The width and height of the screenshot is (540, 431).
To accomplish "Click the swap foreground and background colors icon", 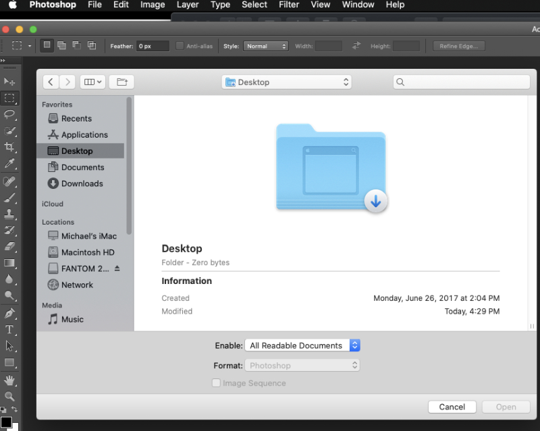I will pyautogui.click(x=14, y=409).
